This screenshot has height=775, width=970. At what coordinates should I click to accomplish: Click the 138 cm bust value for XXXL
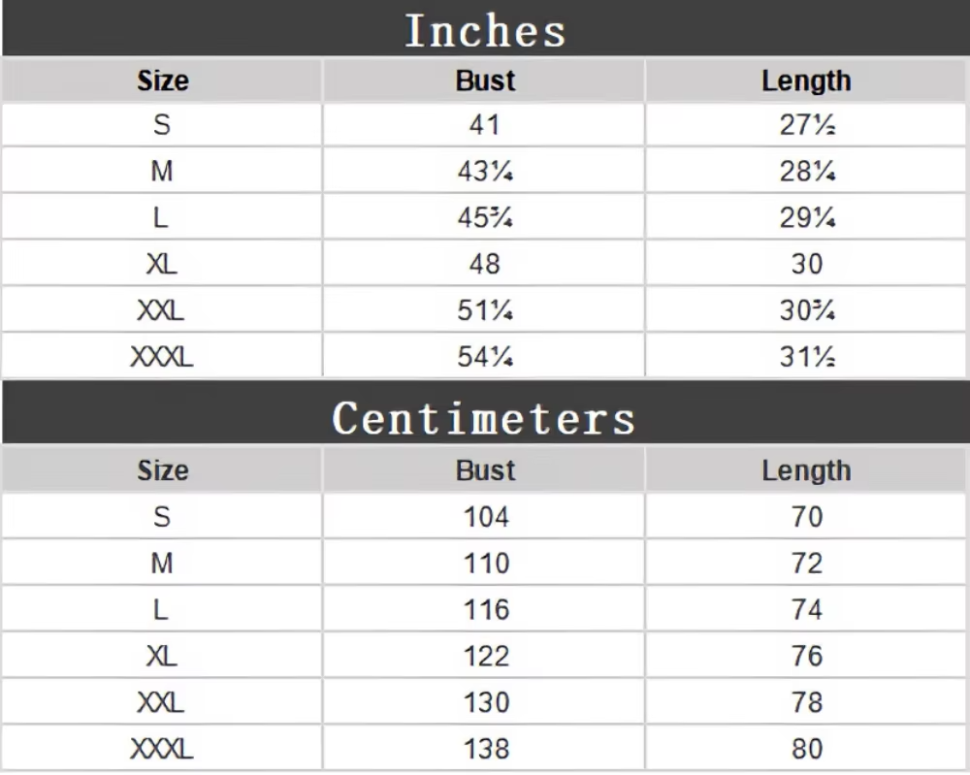tap(484, 749)
